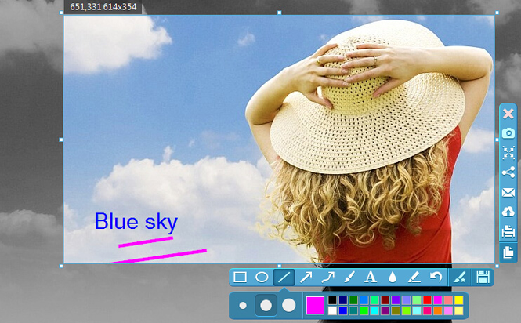Select the Text 'A' tool
Image resolution: width=521 pixels, height=323 pixels.
pos(371,277)
